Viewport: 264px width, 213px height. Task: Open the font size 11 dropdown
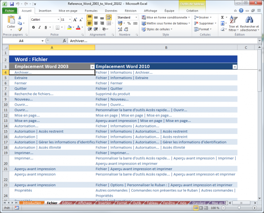coord(70,20)
